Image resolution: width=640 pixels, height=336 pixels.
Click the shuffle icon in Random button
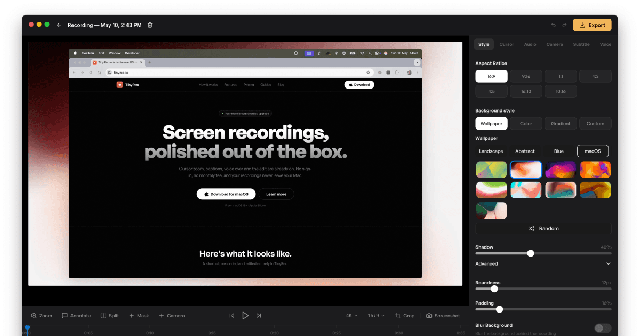pyautogui.click(x=531, y=228)
